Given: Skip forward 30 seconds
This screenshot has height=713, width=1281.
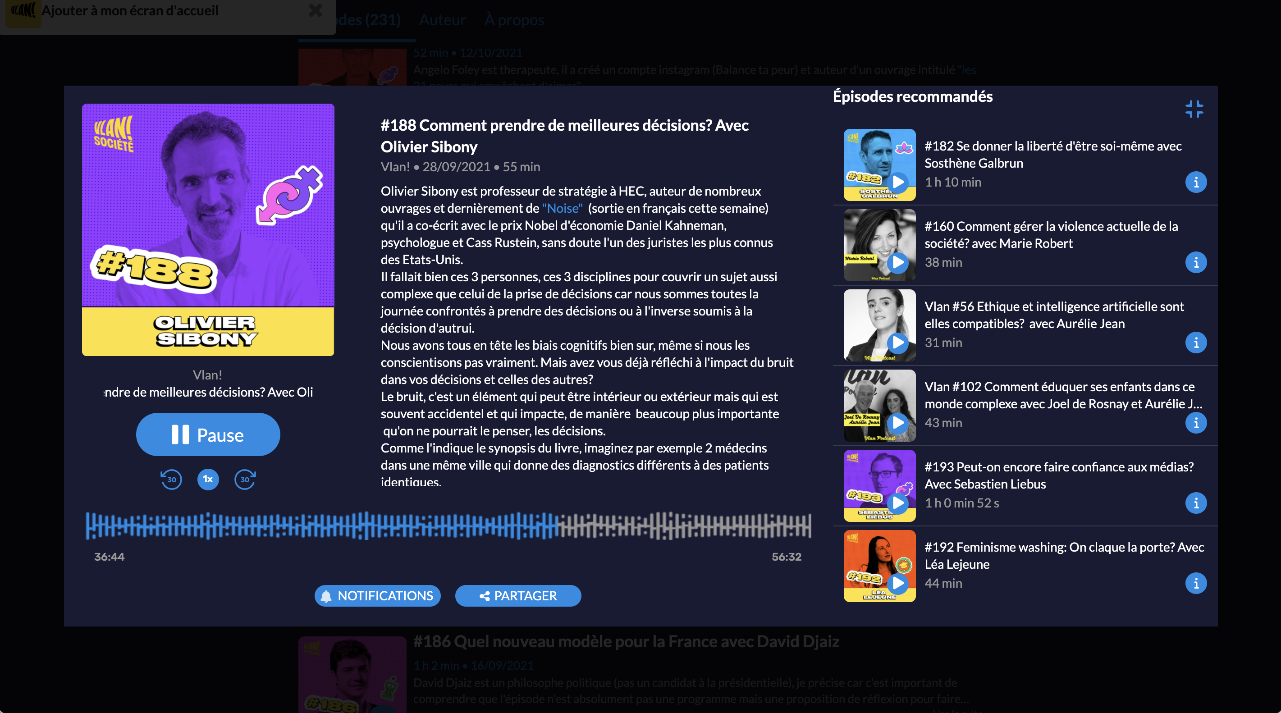Looking at the screenshot, I should coord(245,479).
